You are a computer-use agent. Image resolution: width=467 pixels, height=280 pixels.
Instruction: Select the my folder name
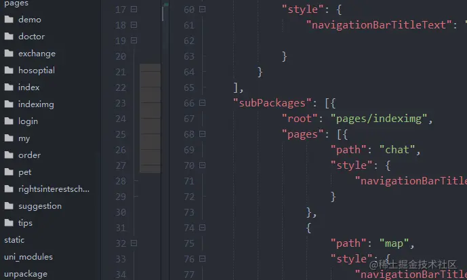pos(24,138)
